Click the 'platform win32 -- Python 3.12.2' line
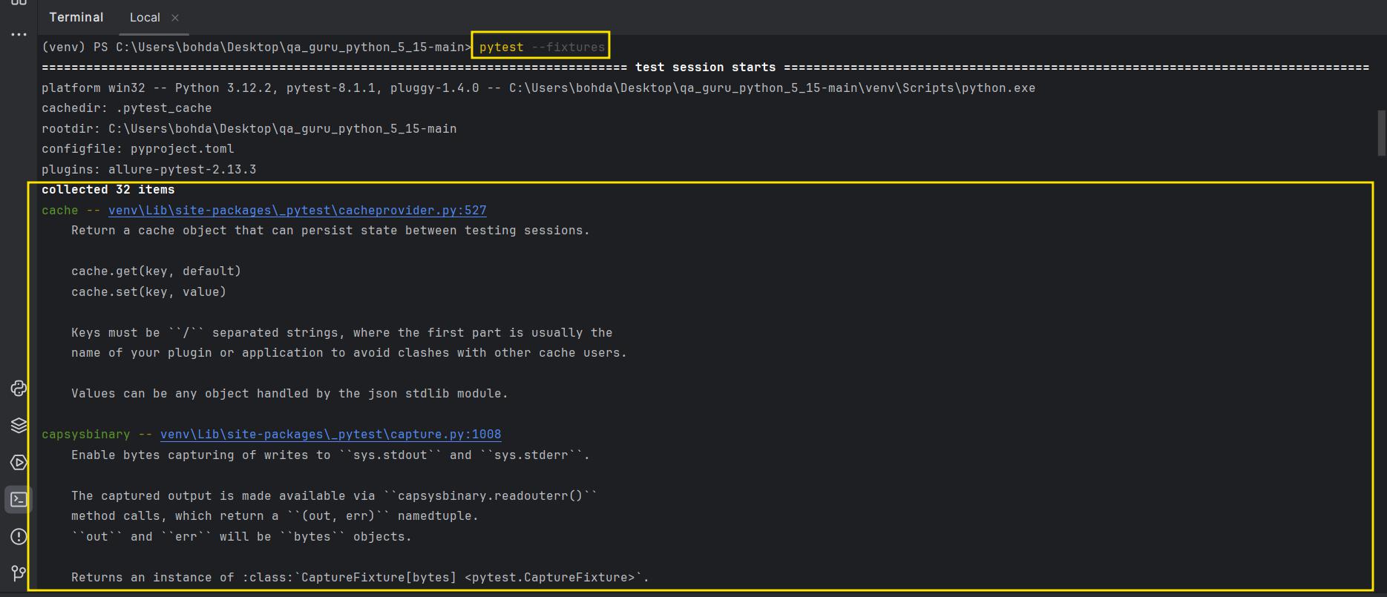This screenshot has height=597, width=1387. 538,88
